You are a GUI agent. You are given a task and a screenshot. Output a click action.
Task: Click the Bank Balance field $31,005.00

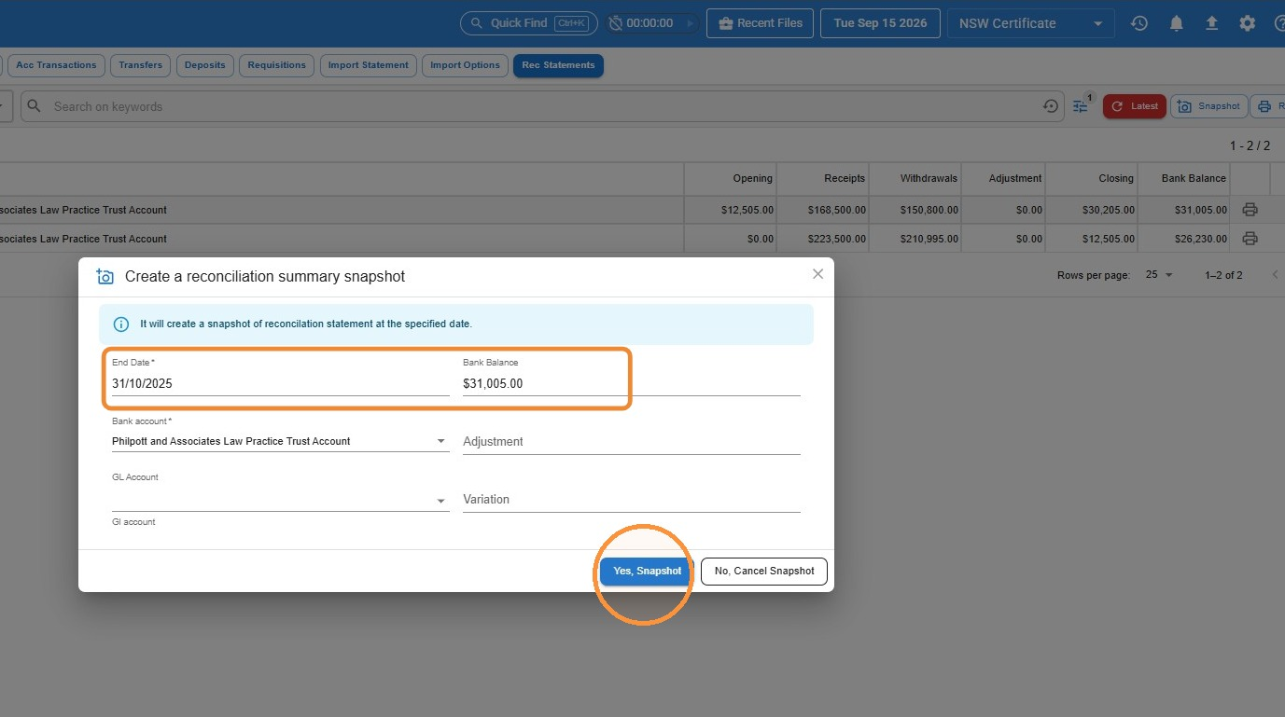point(632,383)
